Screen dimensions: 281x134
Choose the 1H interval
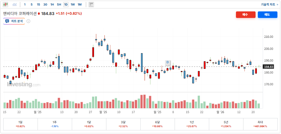click(x=52, y=5)
